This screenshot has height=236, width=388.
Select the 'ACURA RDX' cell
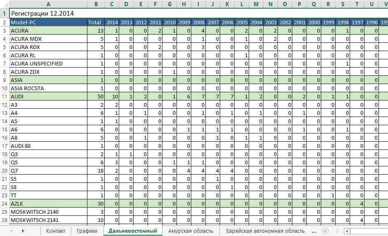point(48,47)
